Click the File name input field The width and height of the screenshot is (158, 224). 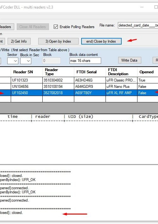tap(138, 25)
